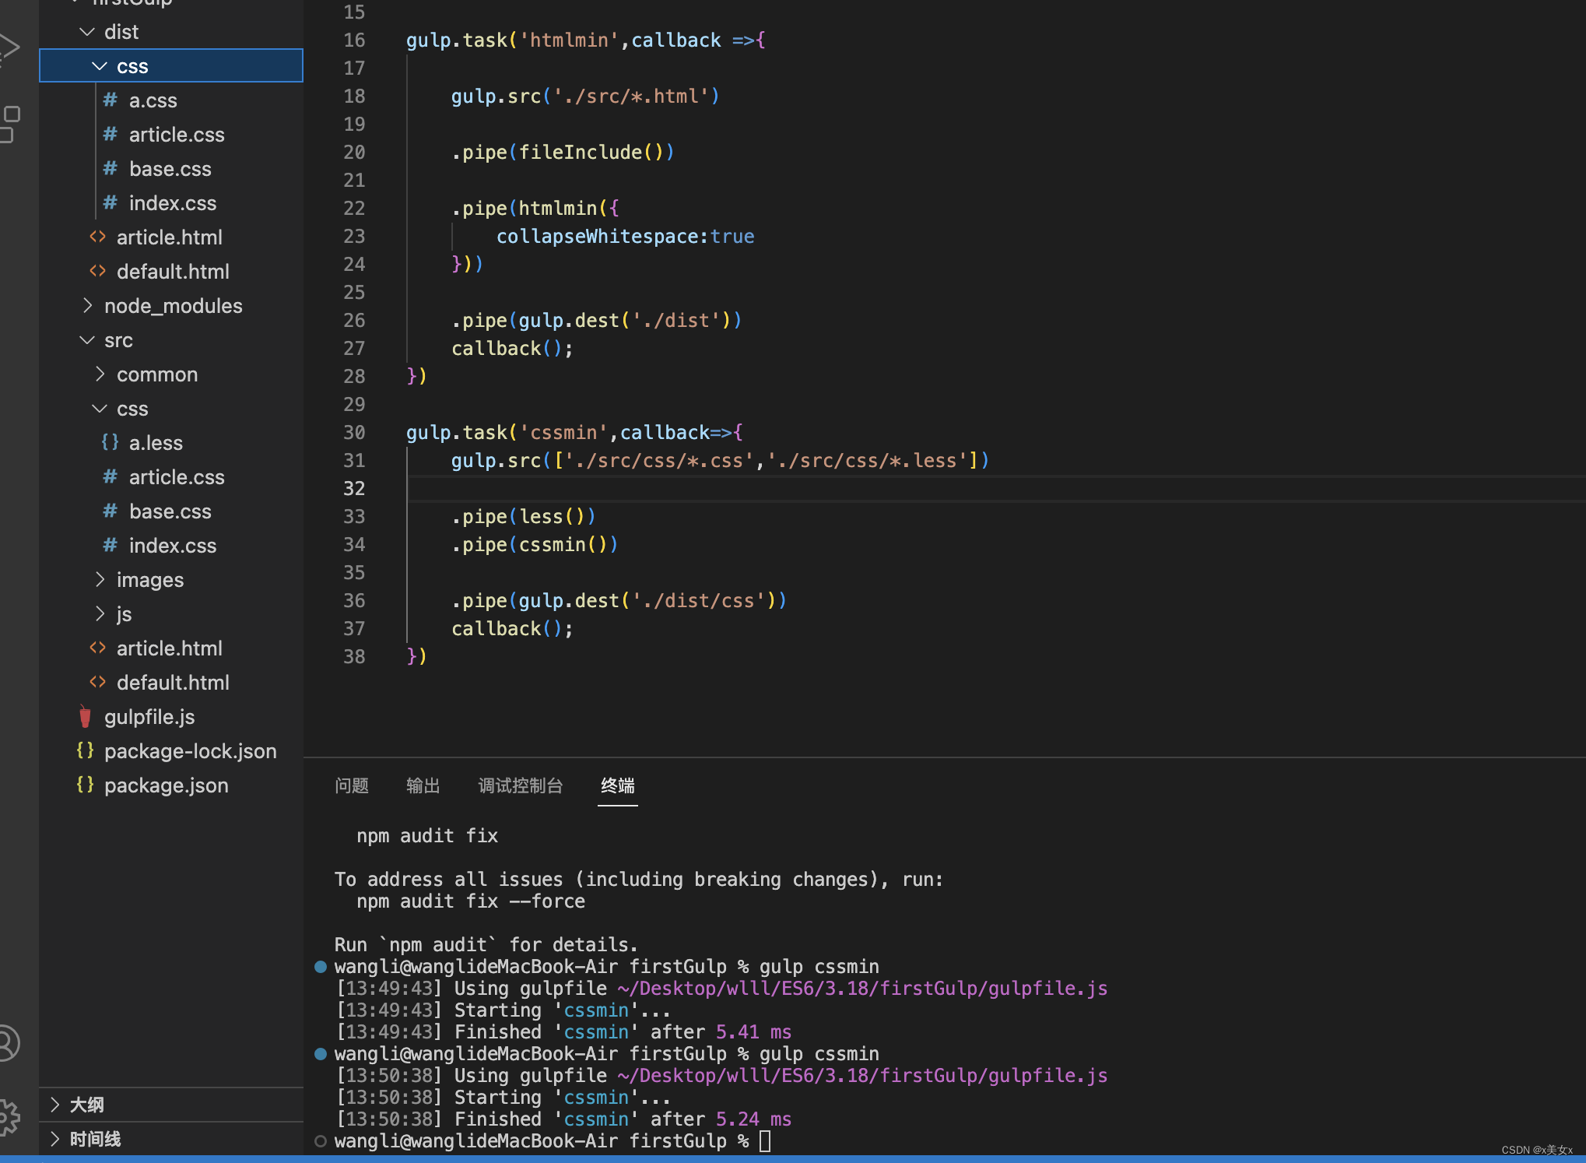
Task: Open gulpfile.js with the gulp icon
Action: tap(149, 717)
